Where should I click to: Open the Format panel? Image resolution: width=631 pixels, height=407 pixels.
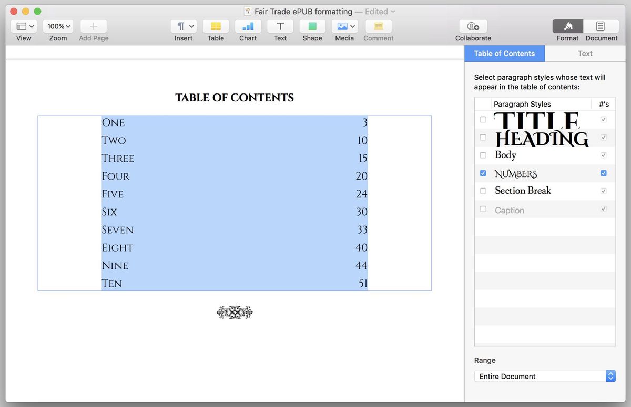pos(567,29)
